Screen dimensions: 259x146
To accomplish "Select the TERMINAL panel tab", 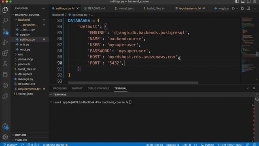I will pyautogui.click(x=121, y=88).
